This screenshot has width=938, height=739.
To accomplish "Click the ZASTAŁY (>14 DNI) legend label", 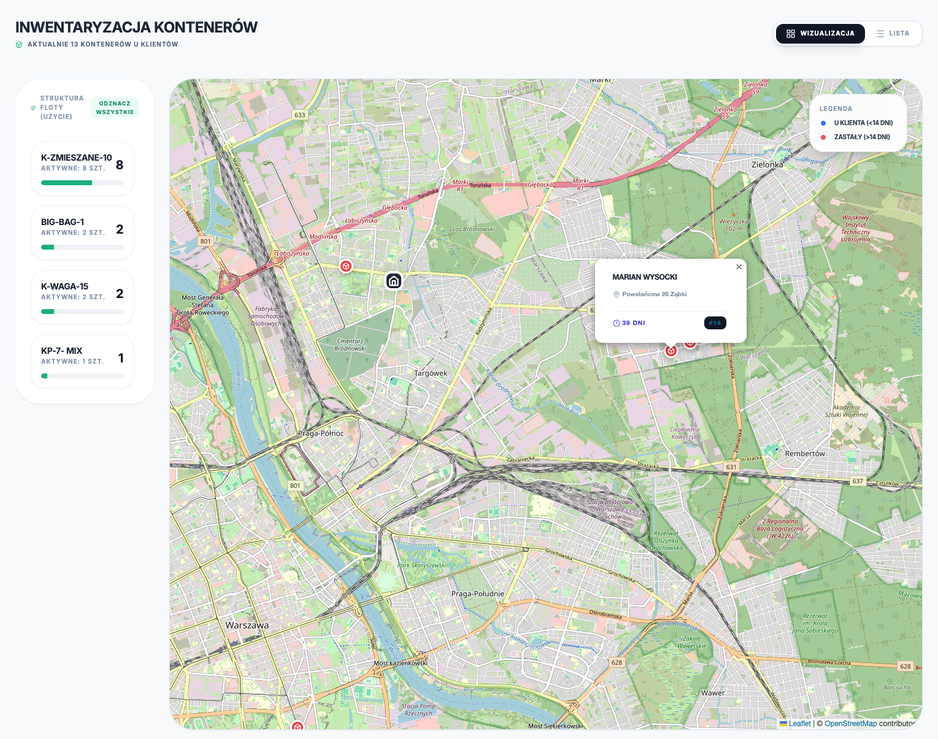I will coord(862,137).
